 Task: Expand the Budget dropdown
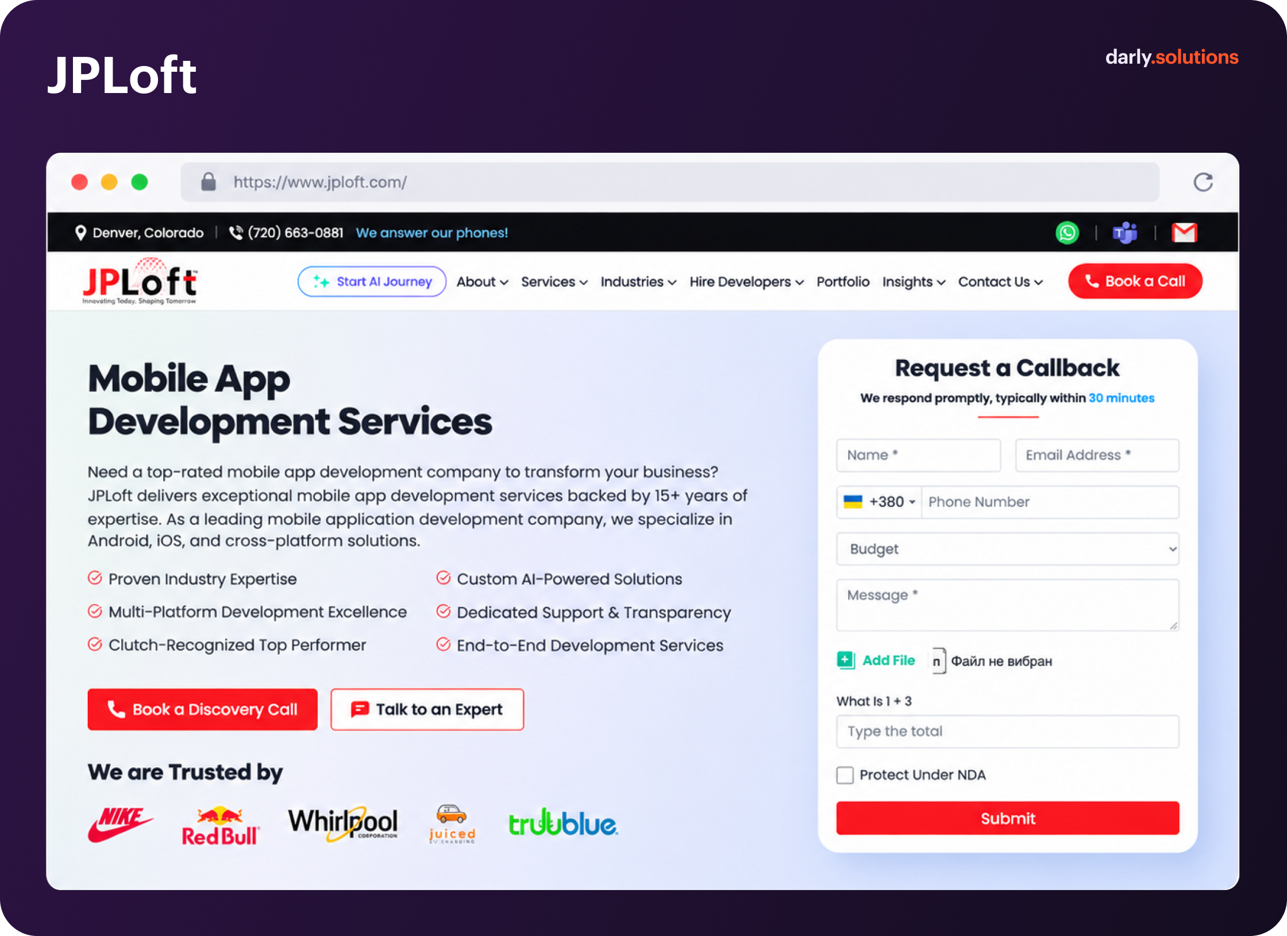[1007, 549]
